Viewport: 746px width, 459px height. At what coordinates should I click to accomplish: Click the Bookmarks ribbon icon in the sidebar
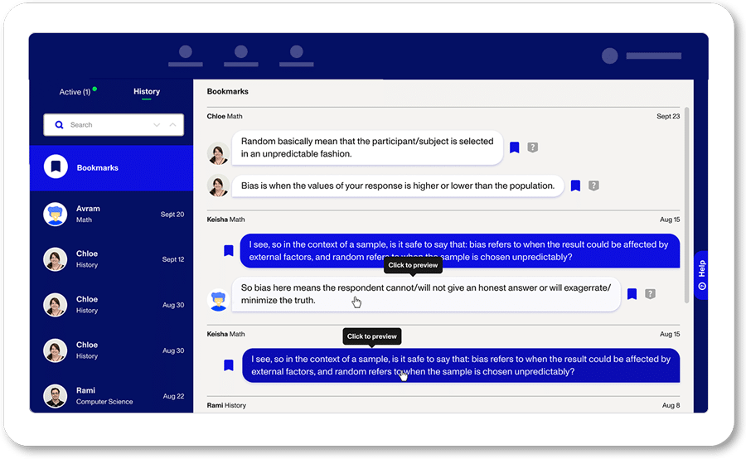(x=56, y=167)
